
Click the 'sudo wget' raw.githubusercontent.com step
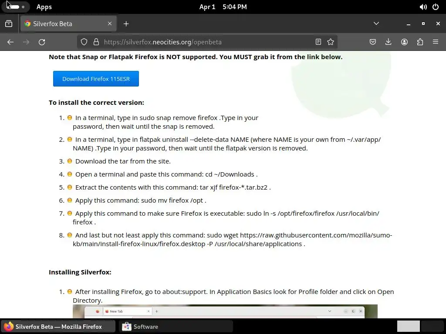(232, 240)
